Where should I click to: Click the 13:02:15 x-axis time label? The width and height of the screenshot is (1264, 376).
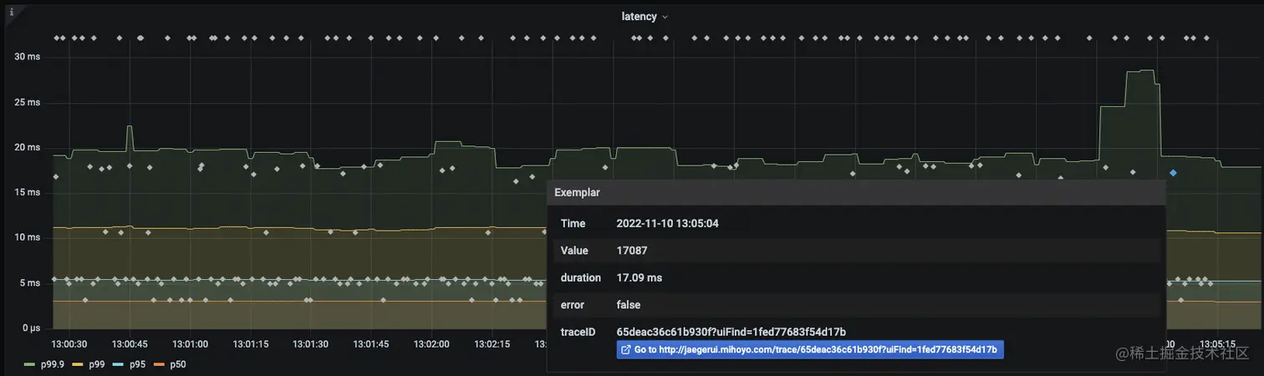pyautogui.click(x=492, y=343)
